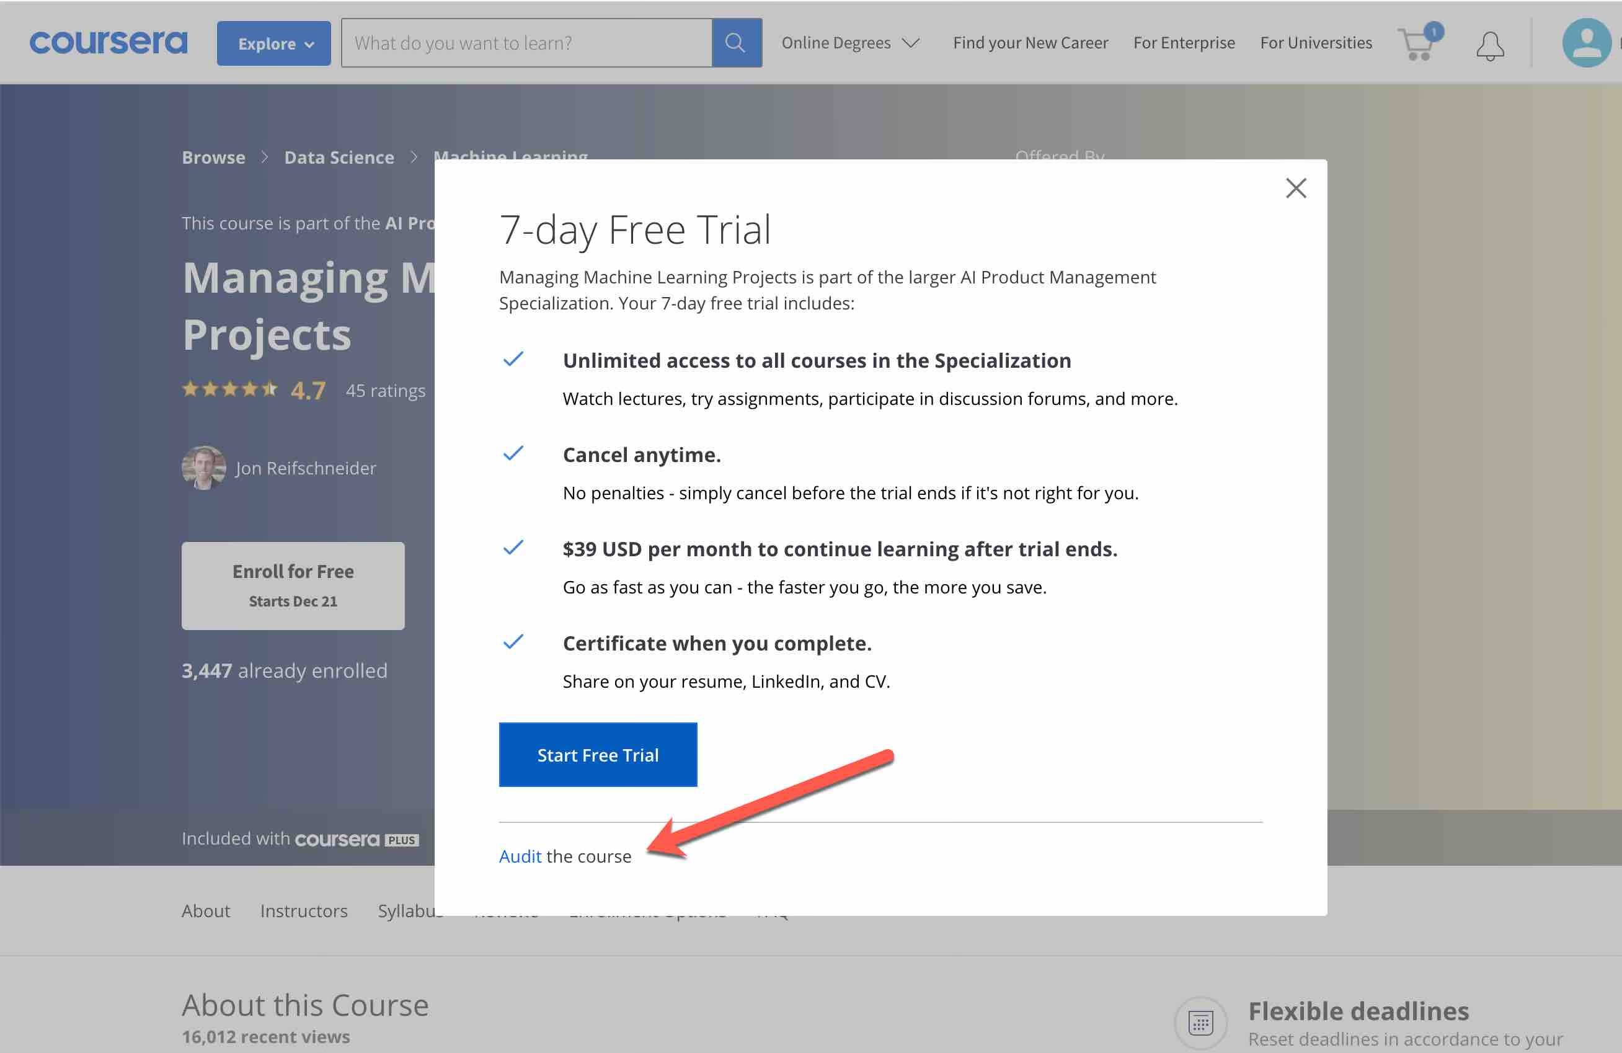The width and height of the screenshot is (1622, 1053).
Task: Click the Flexible deadlines calendar icon
Action: pos(1200,1023)
